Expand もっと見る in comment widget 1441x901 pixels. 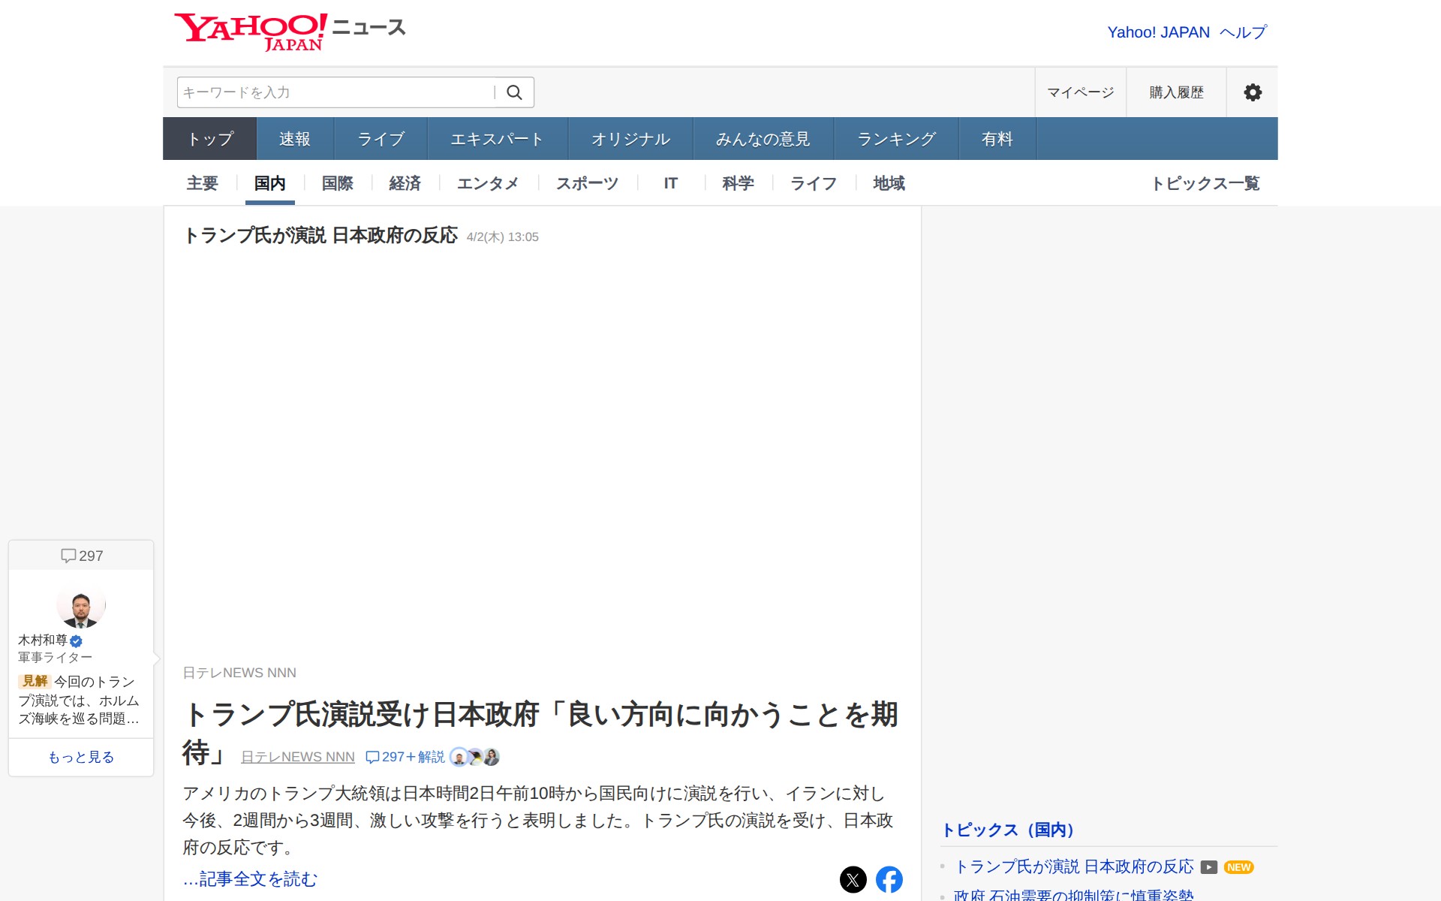(x=81, y=757)
